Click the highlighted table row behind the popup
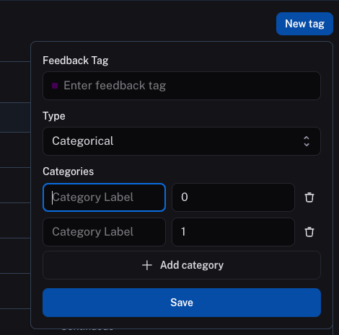The height and width of the screenshot is (335, 339). pyautogui.click(x=15, y=117)
